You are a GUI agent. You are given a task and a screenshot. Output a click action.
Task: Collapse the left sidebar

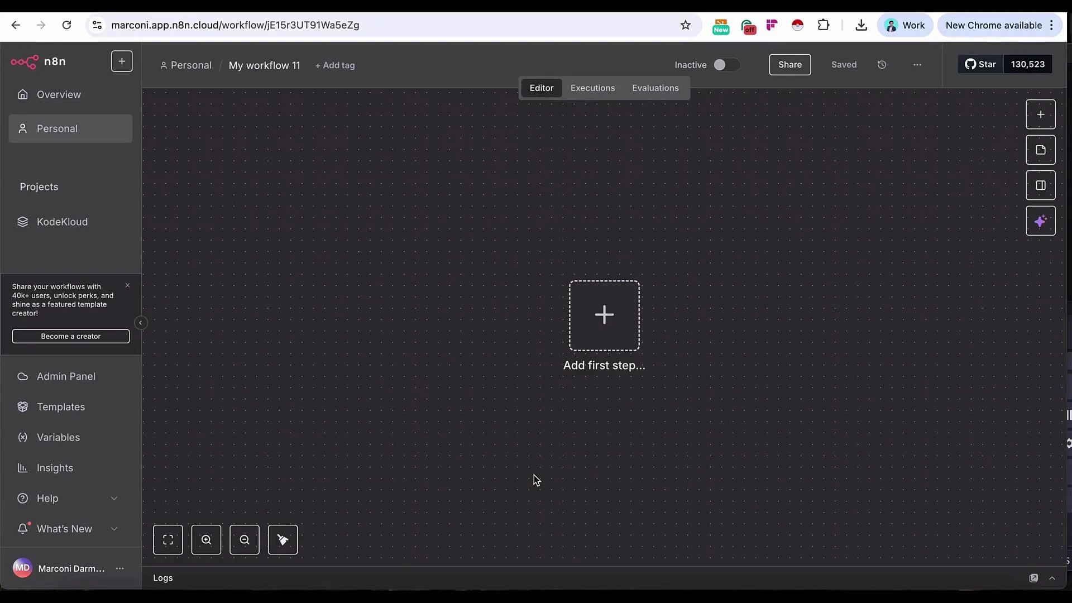[141, 323]
